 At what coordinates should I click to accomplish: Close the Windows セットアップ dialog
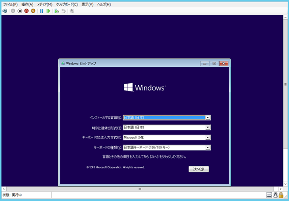[x=224, y=63]
